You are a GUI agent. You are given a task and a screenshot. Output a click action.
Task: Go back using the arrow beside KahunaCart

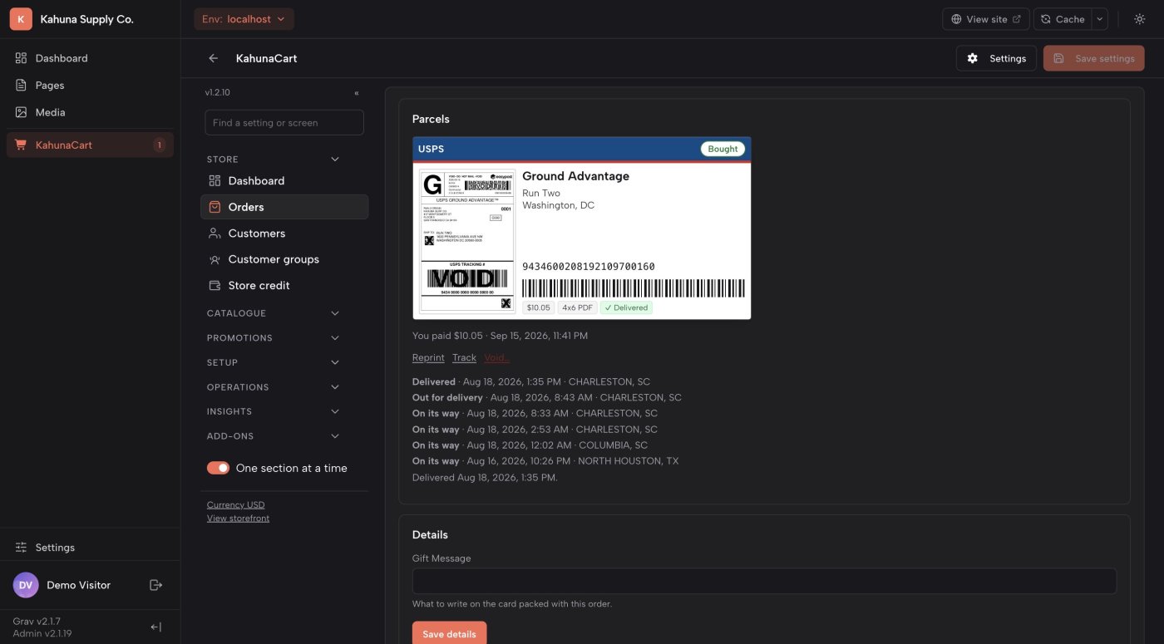click(x=214, y=58)
